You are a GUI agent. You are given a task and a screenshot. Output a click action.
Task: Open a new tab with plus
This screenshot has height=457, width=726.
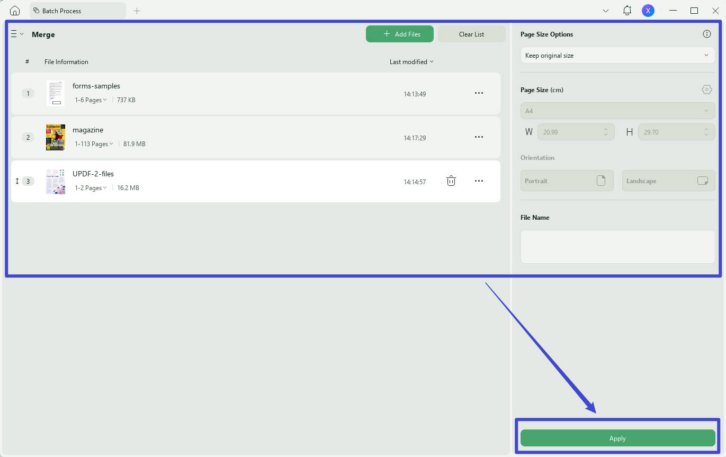coord(137,11)
